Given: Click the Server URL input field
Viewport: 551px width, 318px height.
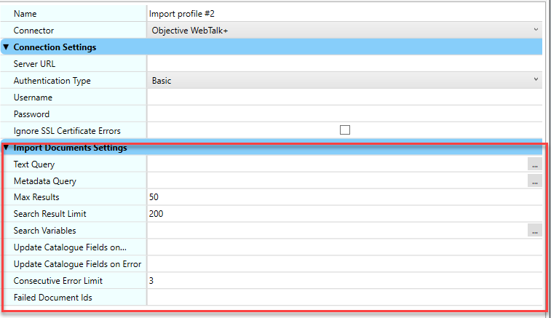Looking at the screenshot, I should click(x=345, y=64).
